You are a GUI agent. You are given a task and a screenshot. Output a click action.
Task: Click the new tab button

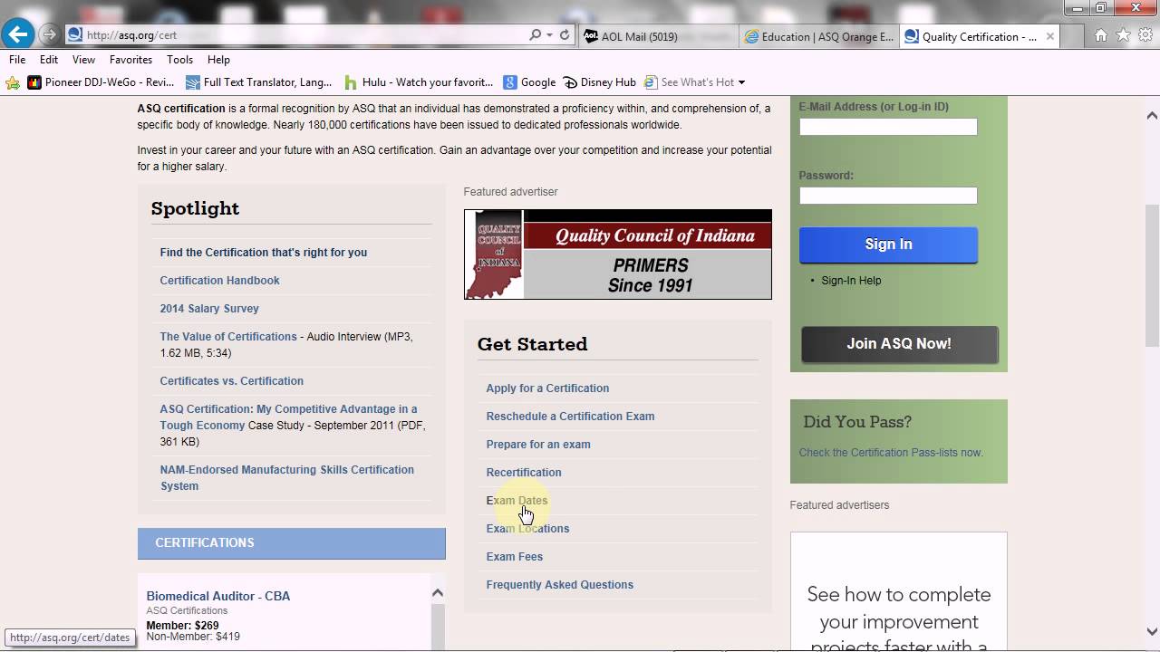(1073, 36)
